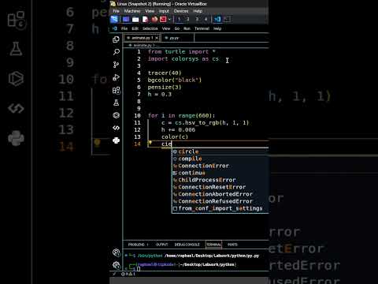
Task: Click line 2 'import colorsys as cs'
Action: coord(183,59)
